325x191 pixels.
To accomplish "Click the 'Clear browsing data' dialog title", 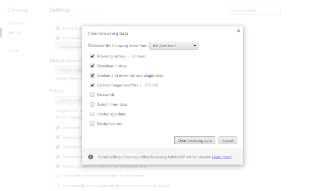I will point(108,34).
